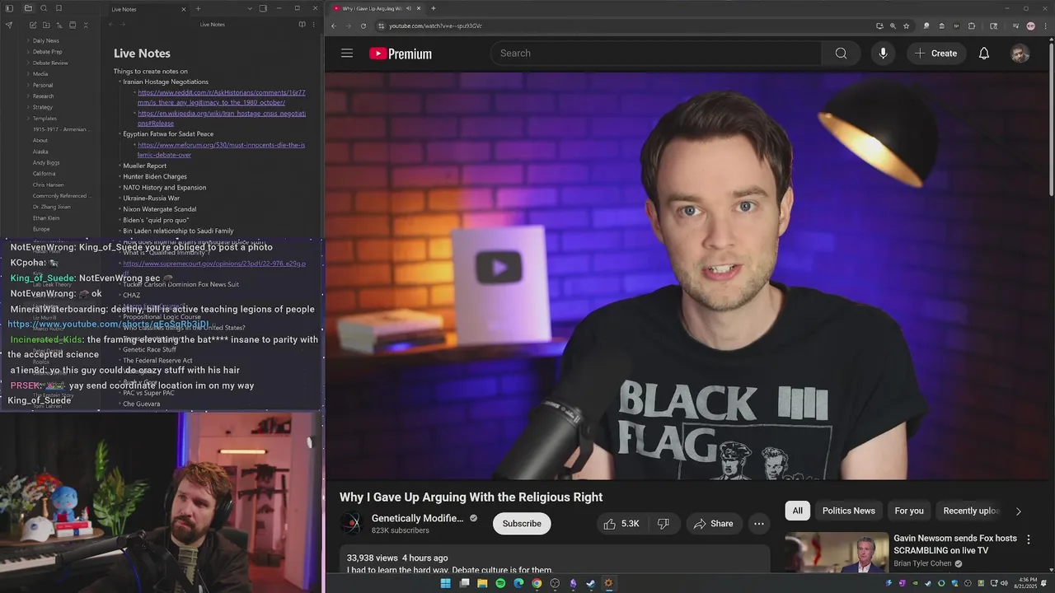1055x593 pixels.
Task: Open Genetically Modified channel name
Action: point(417,518)
